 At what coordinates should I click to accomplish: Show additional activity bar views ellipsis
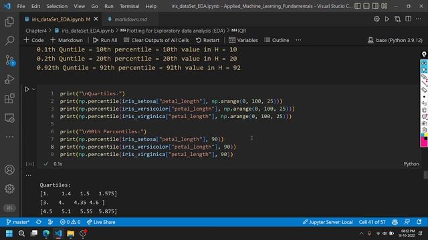9,137
